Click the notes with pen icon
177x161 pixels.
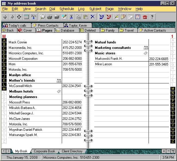[116, 17]
